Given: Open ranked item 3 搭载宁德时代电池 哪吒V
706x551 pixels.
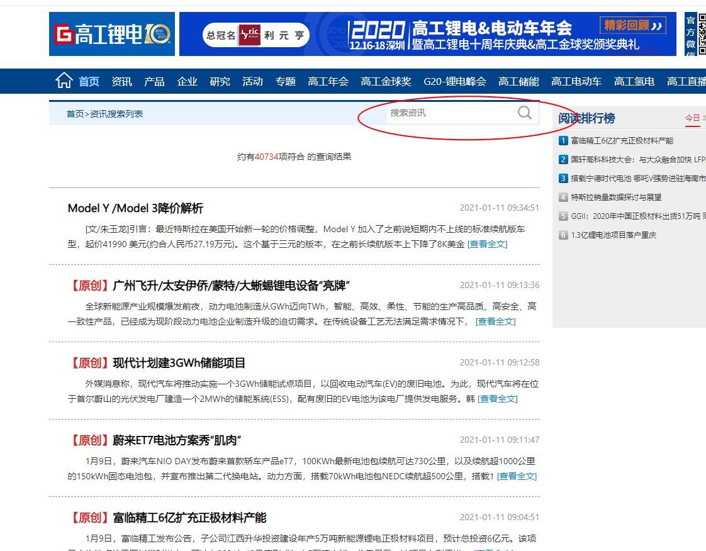Looking at the screenshot, I should click(638, 179).
